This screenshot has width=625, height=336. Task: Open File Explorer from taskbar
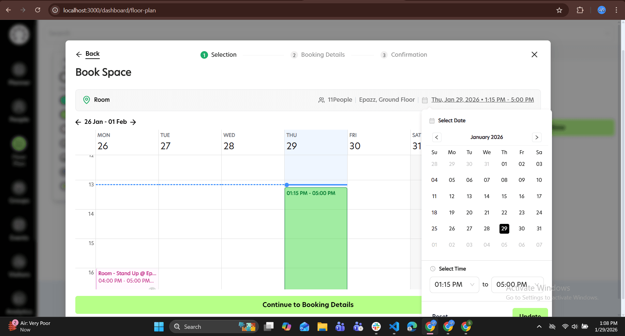coord(322,327)
